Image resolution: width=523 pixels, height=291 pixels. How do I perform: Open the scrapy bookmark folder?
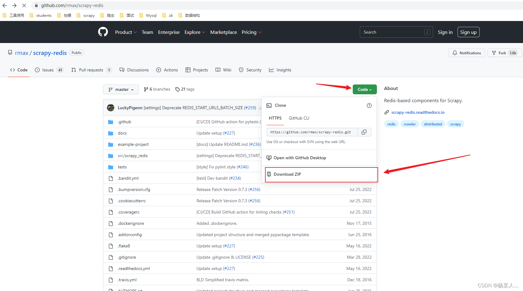tap(86, 15)
